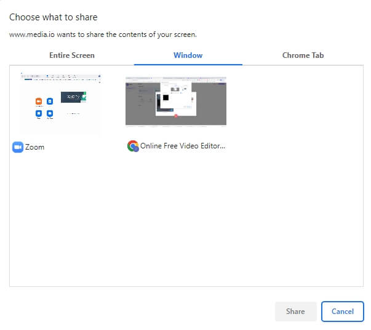Image resolution: width=371 pixels, height=330 pixels.
Task: Click blue Join icon in Zoom preview
Action: (x=50, y=101)
